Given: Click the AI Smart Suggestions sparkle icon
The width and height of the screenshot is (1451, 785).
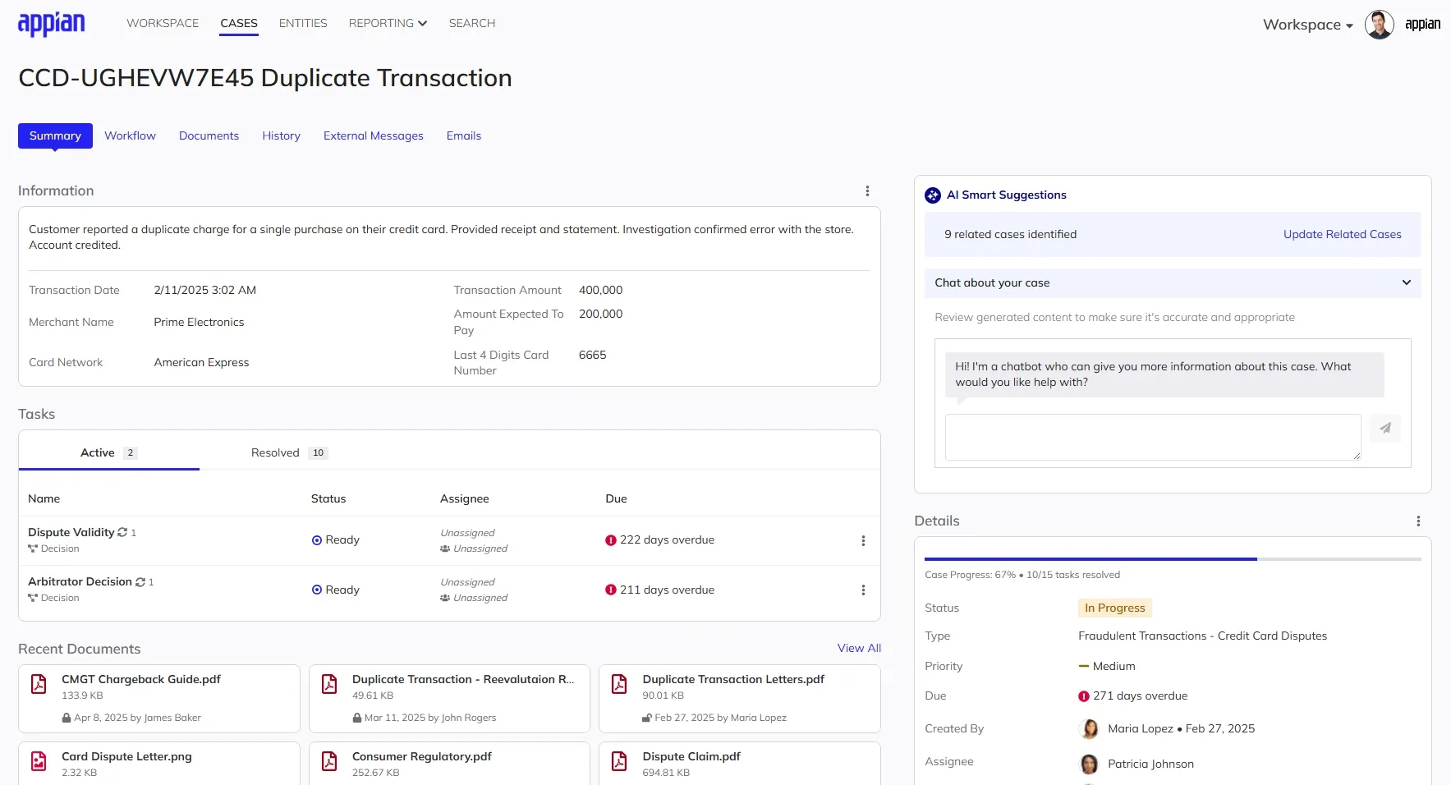Looking at the screenshot, I should click(x=932, y=195).
